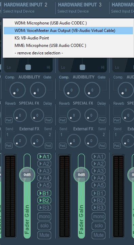Toggle Post button under Input 2 Reverb
This screenshot has width=134, height=245.
pyautogui.click(x=9, y=120)
